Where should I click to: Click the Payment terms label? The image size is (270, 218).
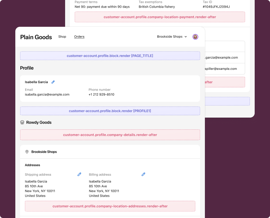[x=86, y=2]
